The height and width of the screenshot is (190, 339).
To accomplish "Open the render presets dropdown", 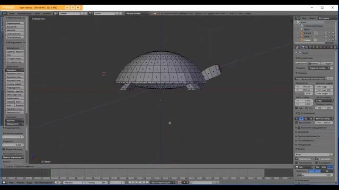I will coord(310,79).
